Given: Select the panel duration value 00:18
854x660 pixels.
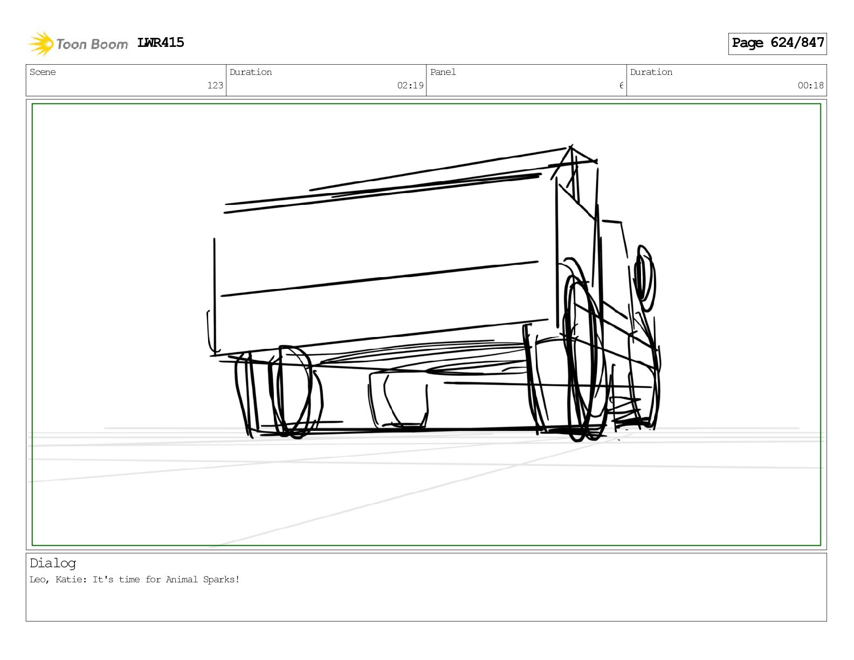Looking at the screenshot, I should pyautogui.click(x=811, y=85).
